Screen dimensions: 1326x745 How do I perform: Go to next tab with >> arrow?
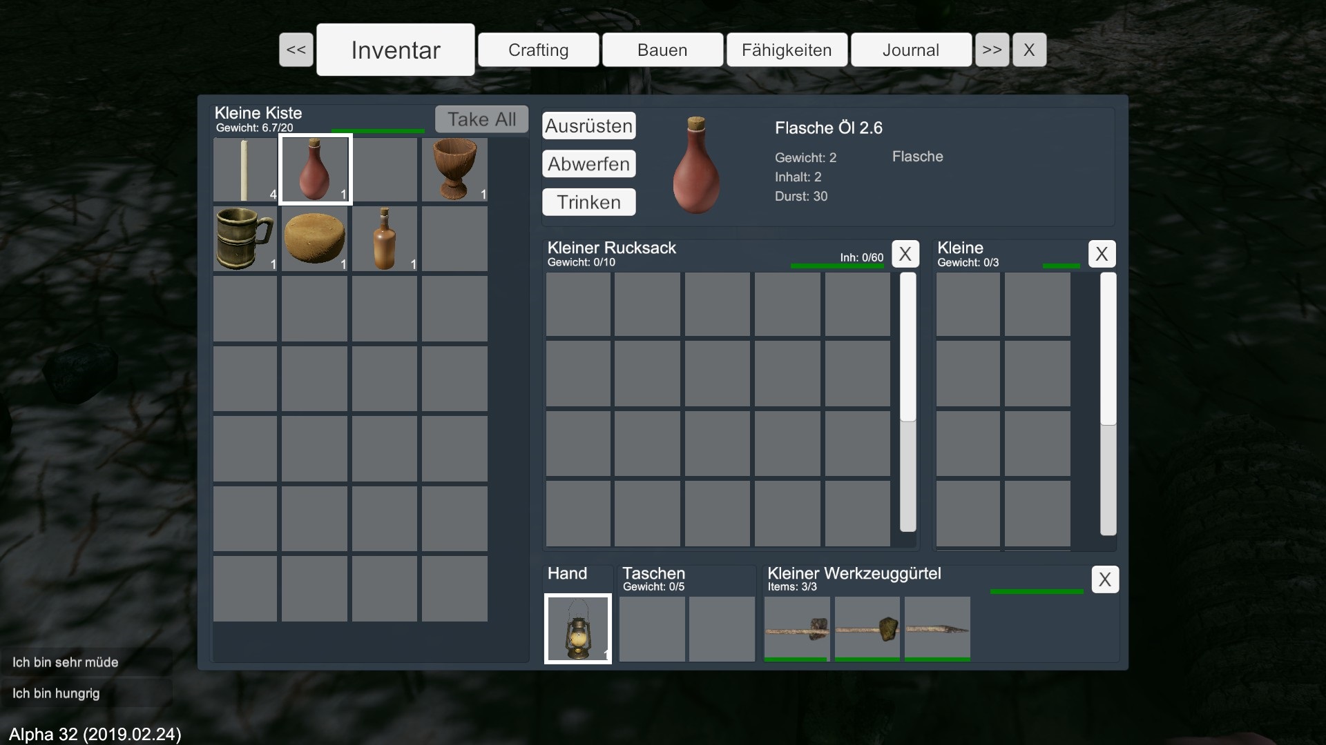pos(992,50)
